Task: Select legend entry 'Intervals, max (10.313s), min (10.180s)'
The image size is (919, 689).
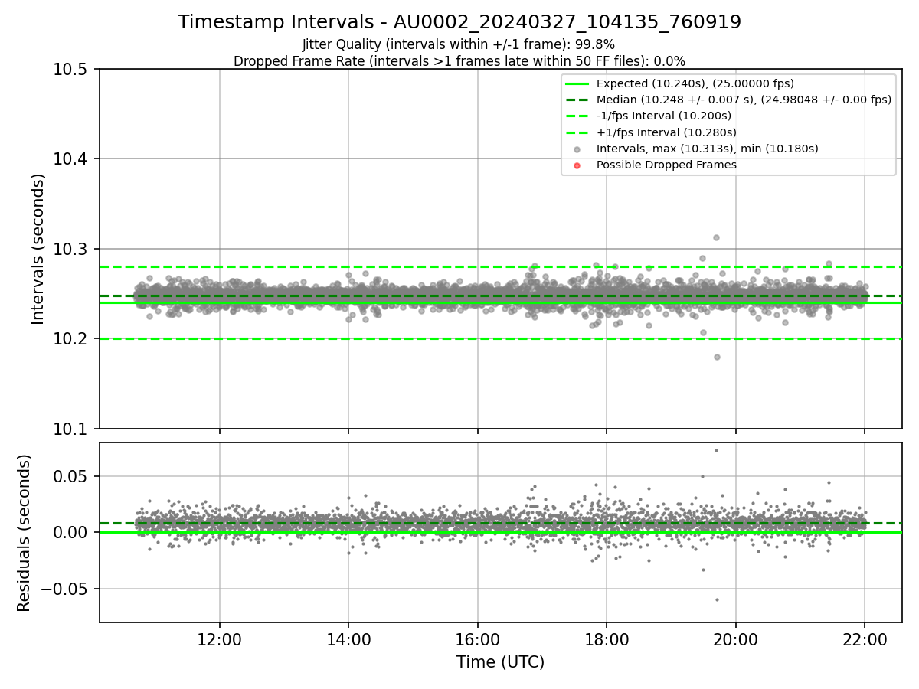Action: [707, 149]
